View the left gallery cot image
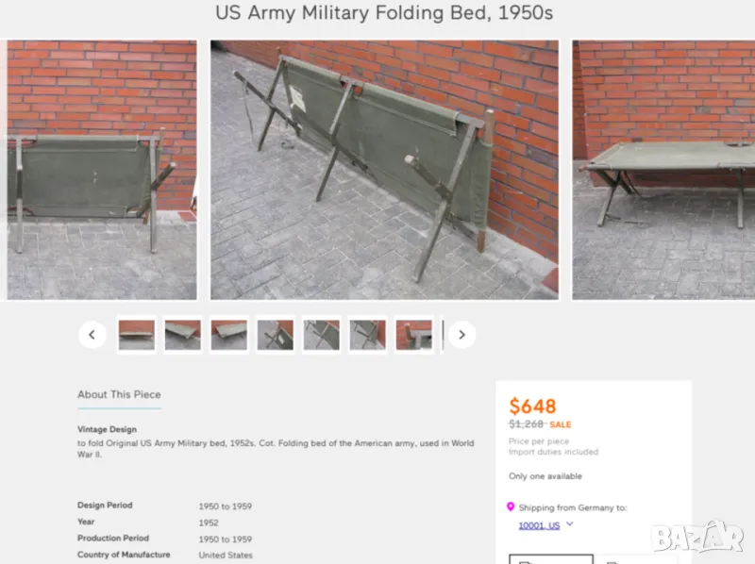The image size is (755, 564). (x=102, y=170)
